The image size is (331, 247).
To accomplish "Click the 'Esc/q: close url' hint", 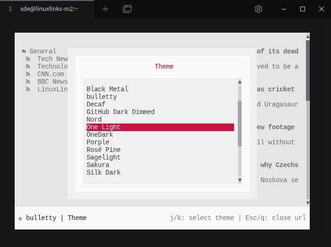I will pos(276,218).
